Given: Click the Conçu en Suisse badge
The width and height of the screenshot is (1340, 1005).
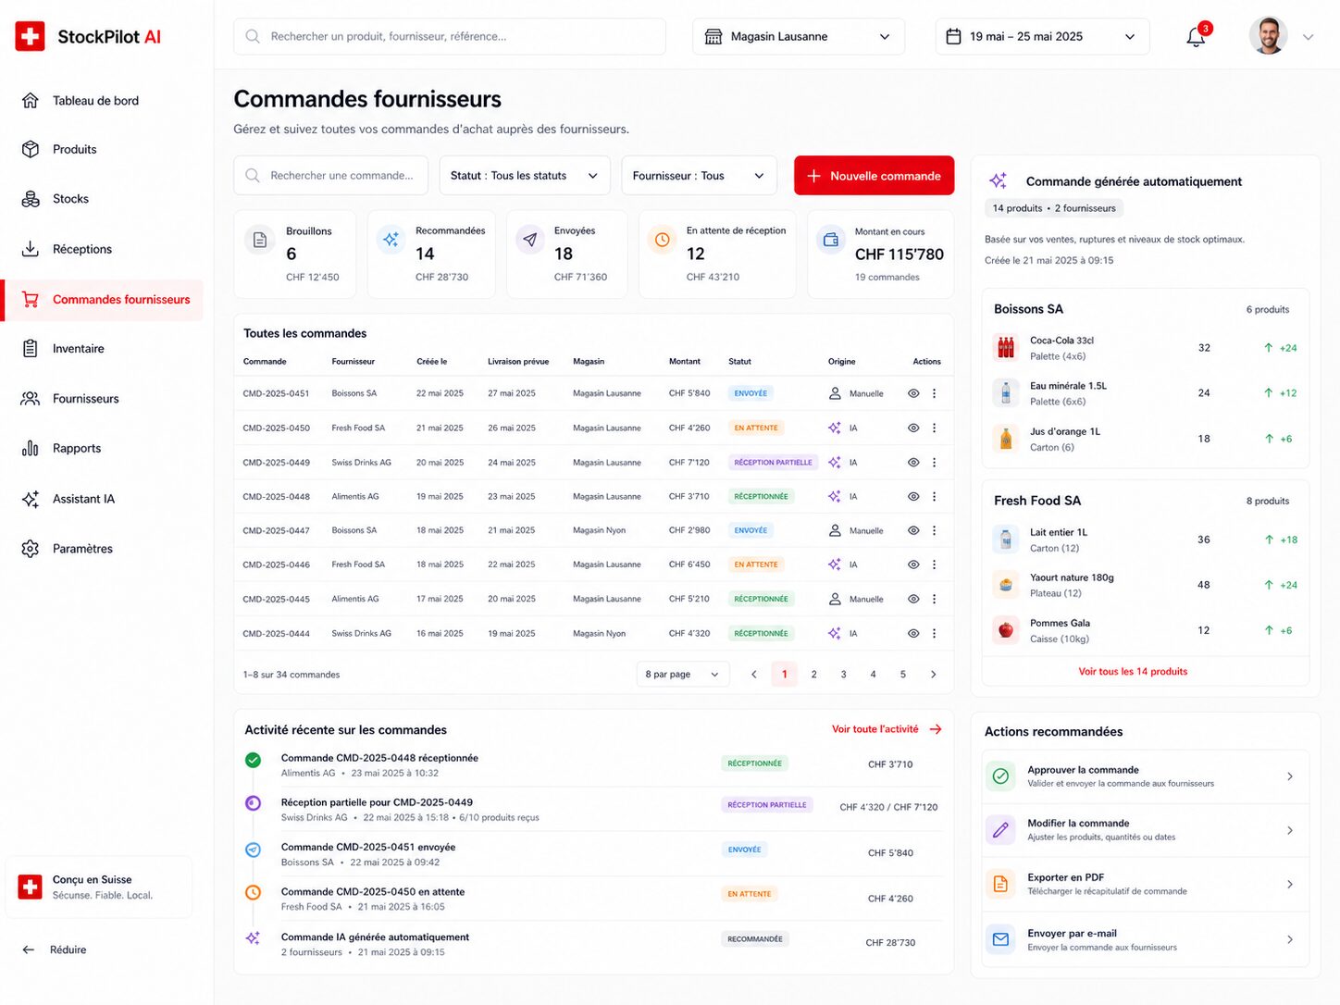Looking at the screenshot, I should point(99,887).
